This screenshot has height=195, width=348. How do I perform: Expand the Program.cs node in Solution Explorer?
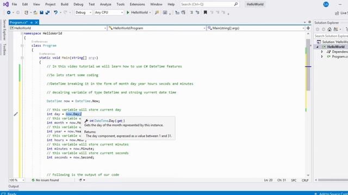[322, 56]
